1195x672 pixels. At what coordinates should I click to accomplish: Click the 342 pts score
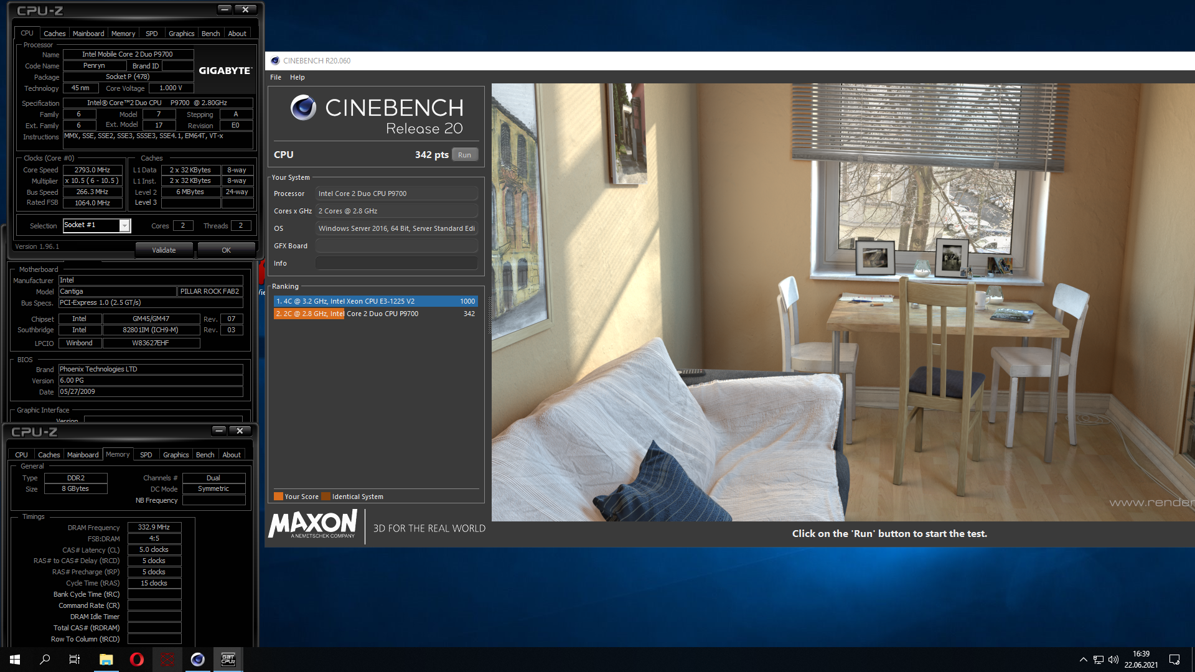click(431, 155)
